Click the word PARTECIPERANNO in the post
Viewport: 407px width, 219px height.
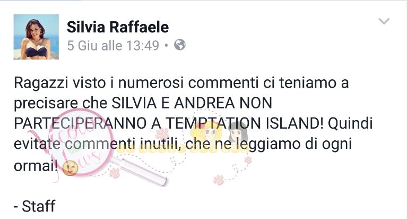pyautogui.click(x=80, y=123)
